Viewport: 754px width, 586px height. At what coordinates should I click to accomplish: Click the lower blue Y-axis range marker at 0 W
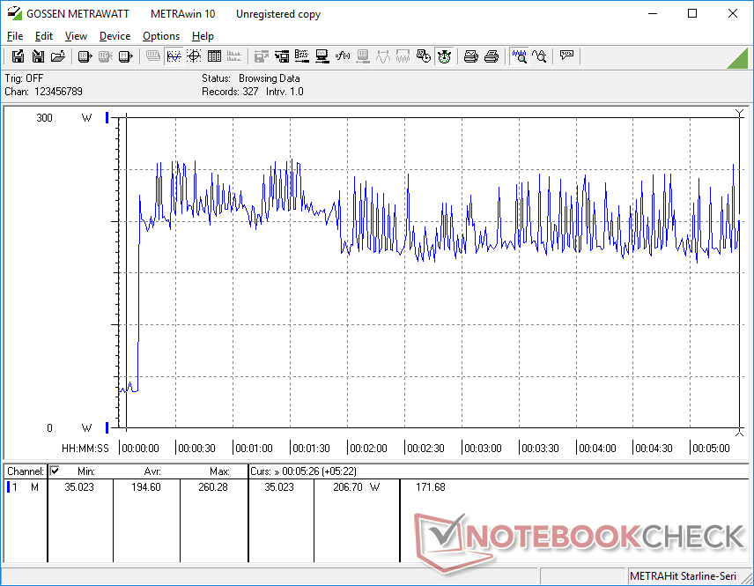pos(107,427)
